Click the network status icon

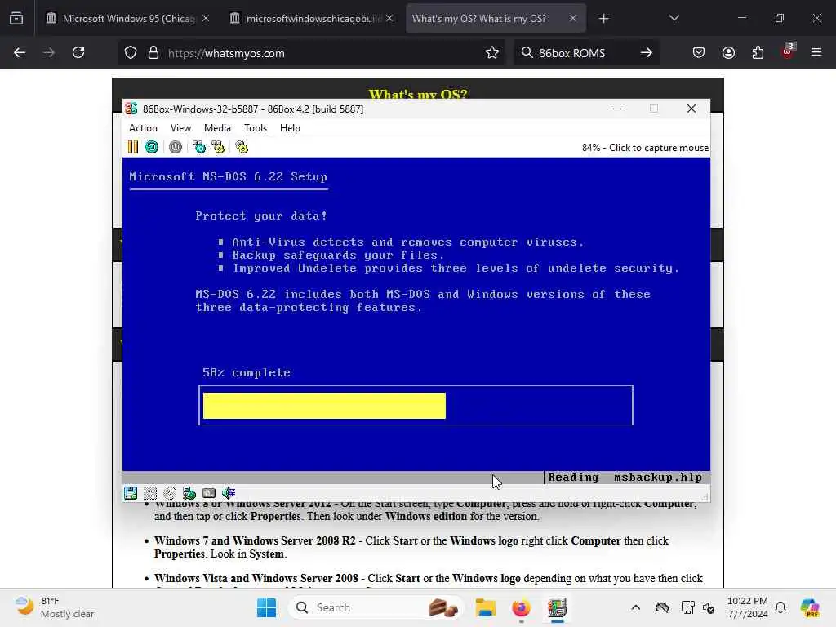(x=189, y=493)
